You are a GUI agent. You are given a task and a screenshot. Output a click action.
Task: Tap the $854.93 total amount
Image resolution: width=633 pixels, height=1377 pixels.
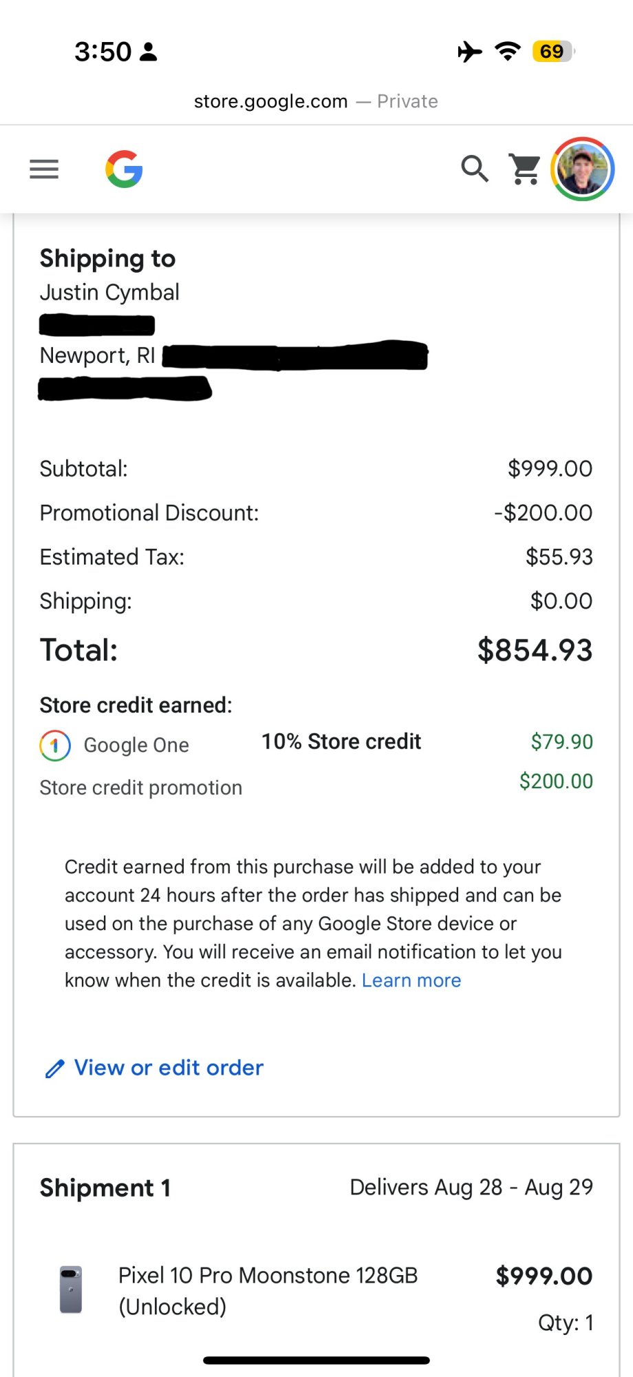click(535, 650)
